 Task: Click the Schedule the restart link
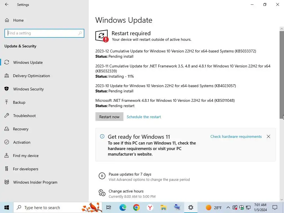coord(144,117)
